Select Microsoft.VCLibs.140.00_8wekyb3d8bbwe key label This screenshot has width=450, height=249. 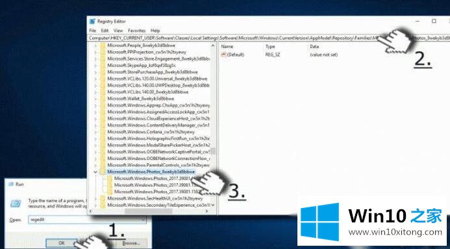(148, 92)
